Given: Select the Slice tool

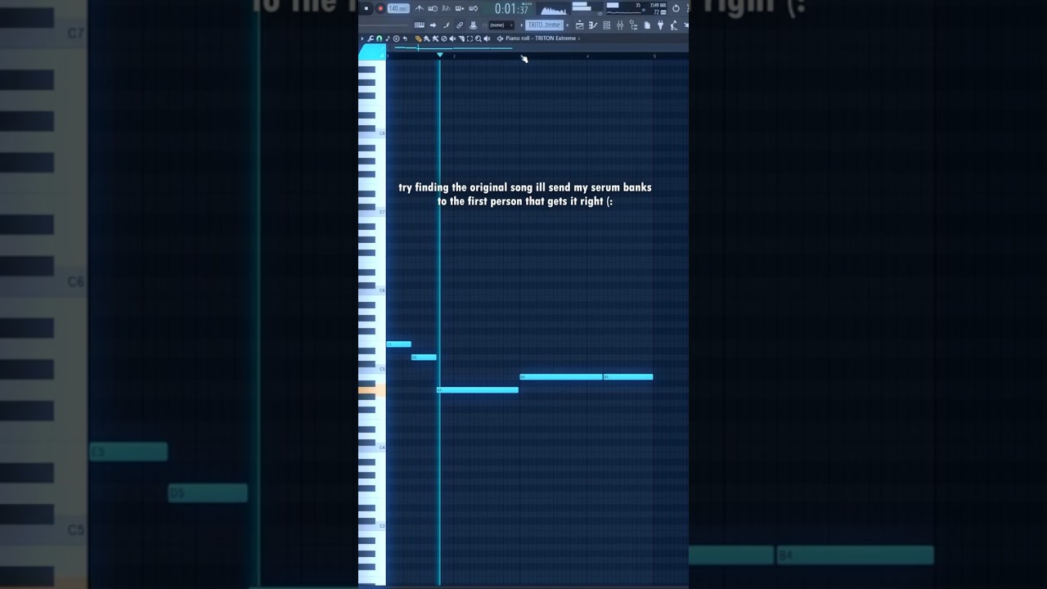Looking at the screenshot, I should [x=461, y=38].
